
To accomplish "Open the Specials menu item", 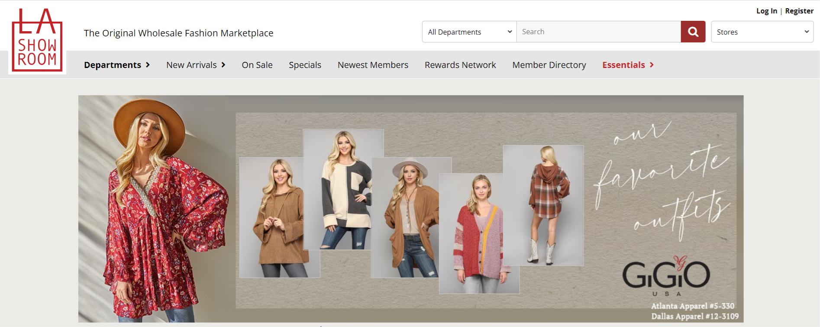I will [305, 65].
